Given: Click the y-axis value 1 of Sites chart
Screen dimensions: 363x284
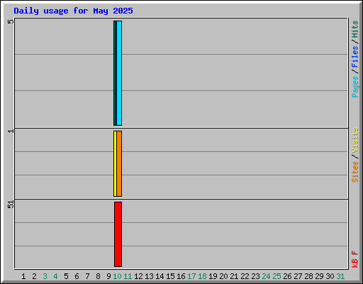Looking at the screenshot, I should [x=11, y=131].
